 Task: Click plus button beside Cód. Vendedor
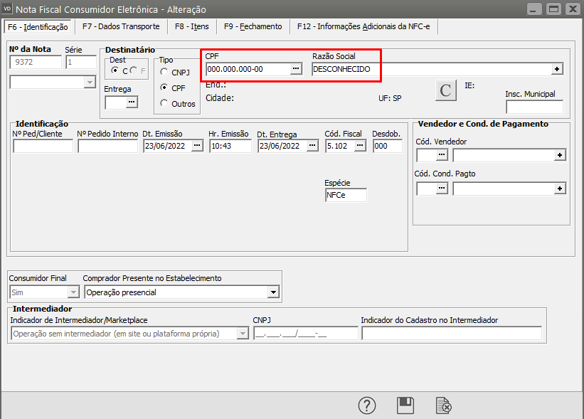pos(560,155)
